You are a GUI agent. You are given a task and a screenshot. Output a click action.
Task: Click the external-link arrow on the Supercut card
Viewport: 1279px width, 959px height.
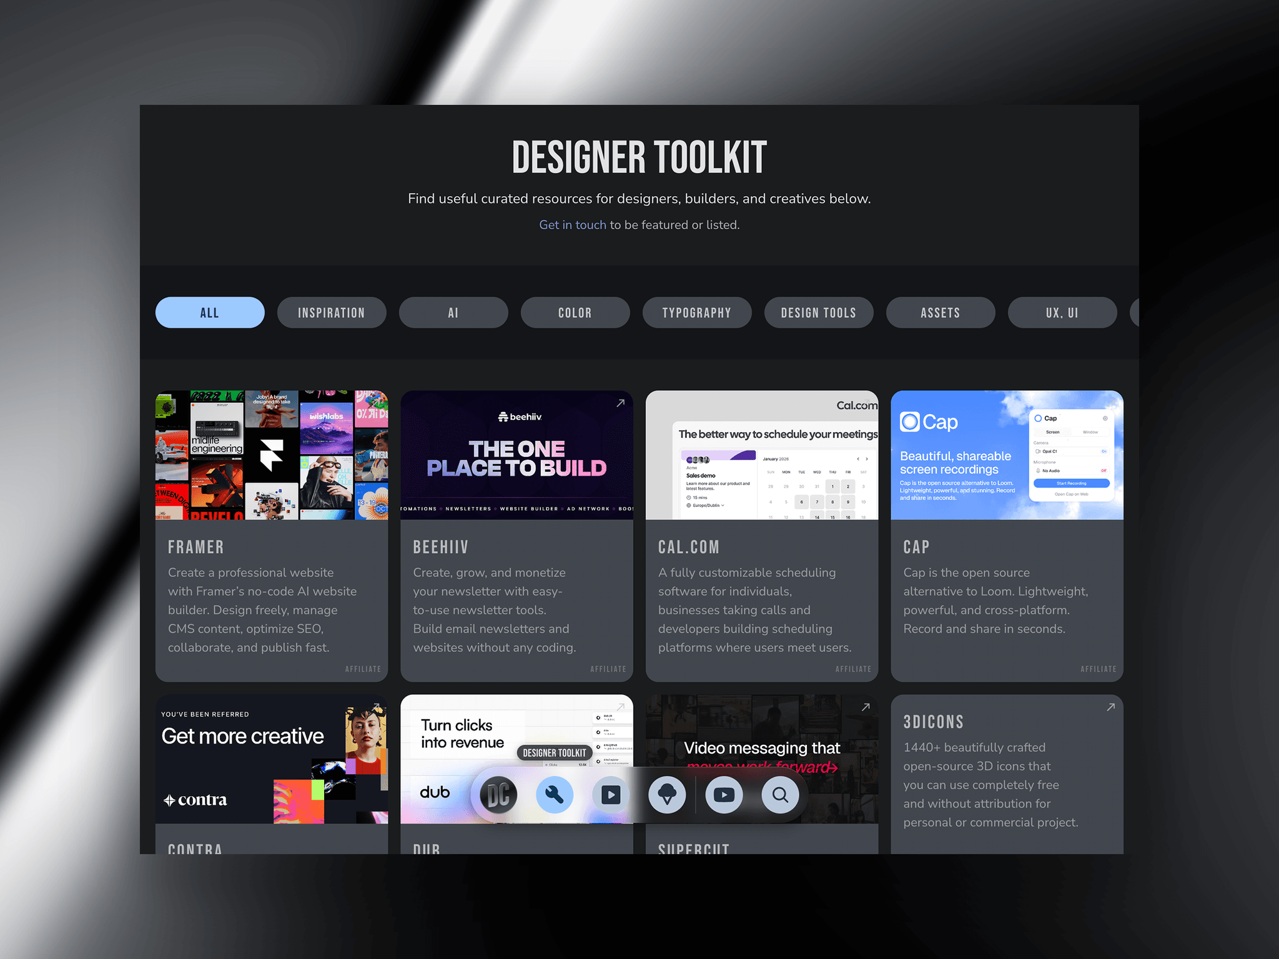(x=866, y=707)
